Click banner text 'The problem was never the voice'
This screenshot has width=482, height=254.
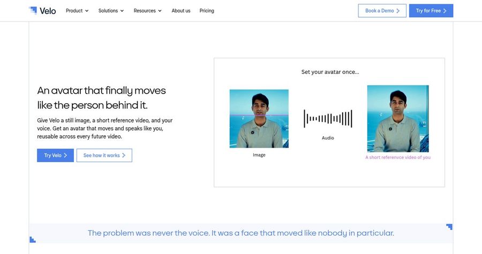click(x=241, y=233)
